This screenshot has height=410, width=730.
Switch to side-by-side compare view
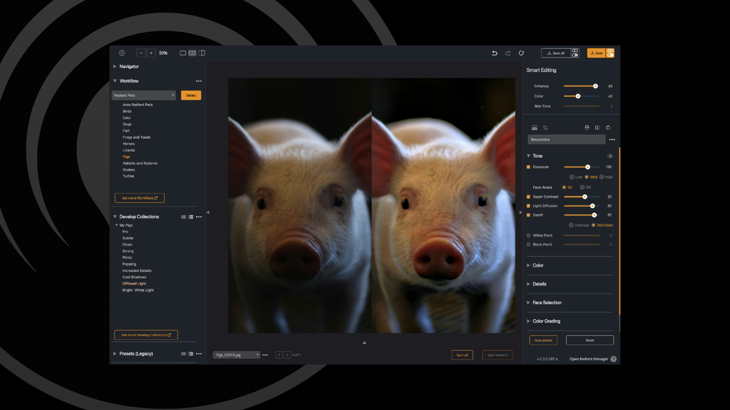coord(192,53)
